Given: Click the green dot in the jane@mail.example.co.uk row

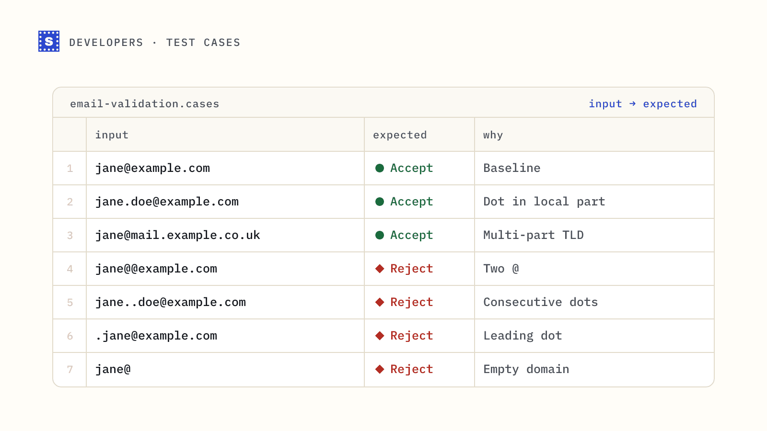Looking at the screenshot, I should point(380,235).
